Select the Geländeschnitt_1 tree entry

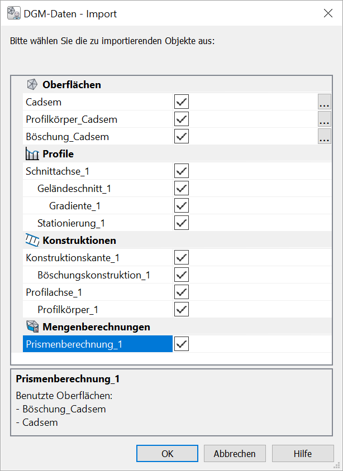(x=74, y=189)
